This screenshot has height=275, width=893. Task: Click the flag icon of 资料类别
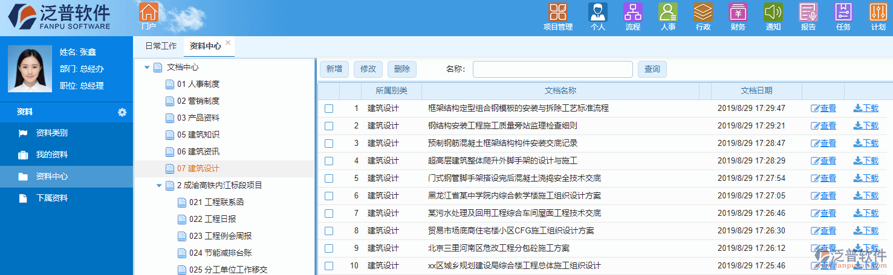pyautogui.click(x=23, y=133)
